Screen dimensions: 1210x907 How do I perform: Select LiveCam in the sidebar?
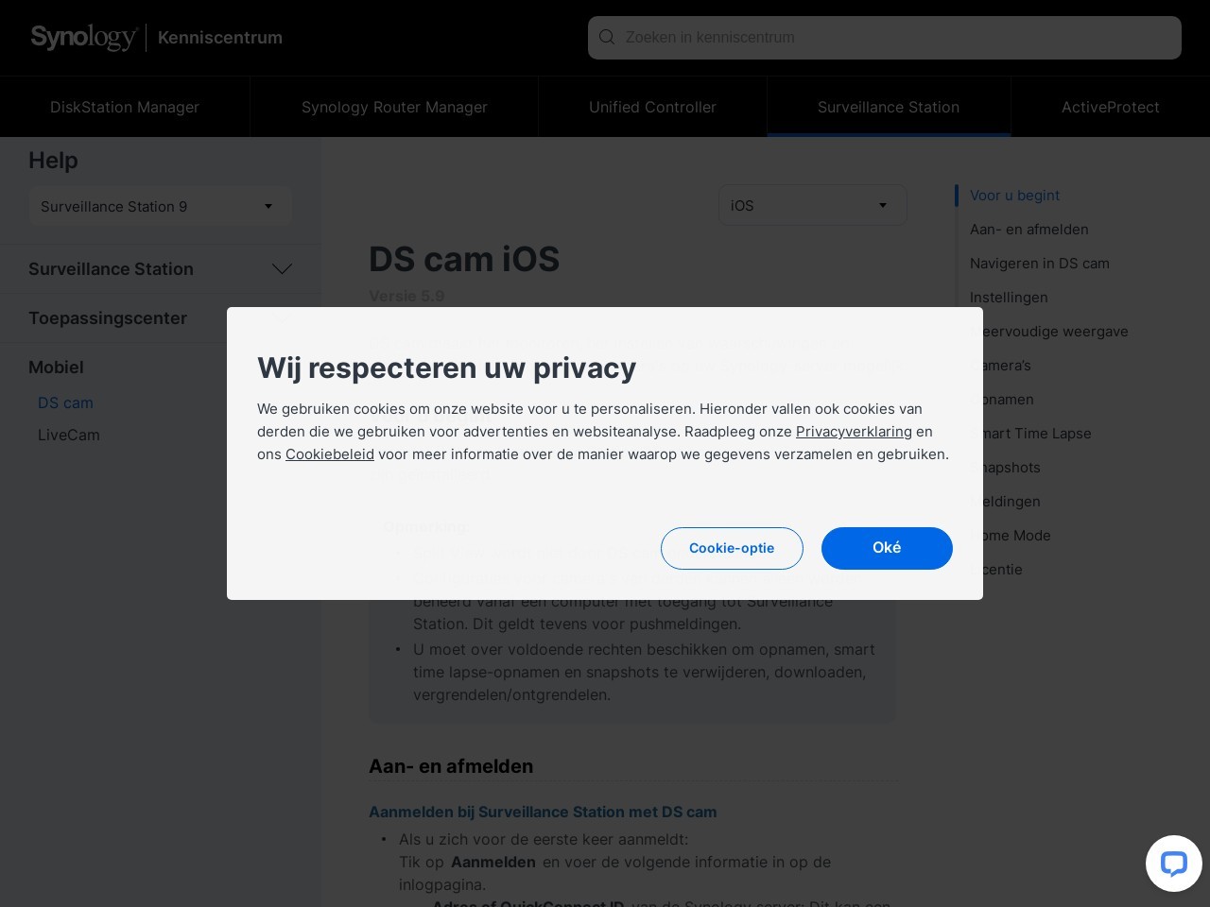point(69,435)
